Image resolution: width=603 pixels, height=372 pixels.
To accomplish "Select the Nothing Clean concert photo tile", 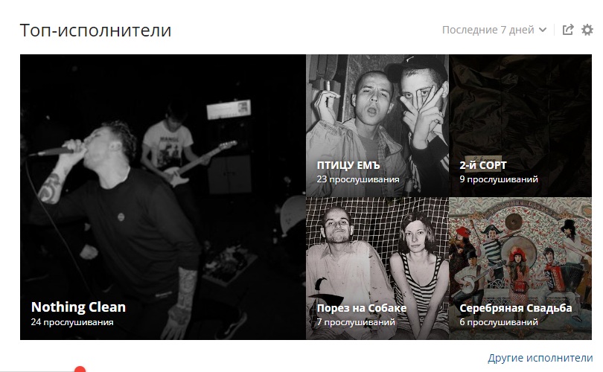I will pos(163,196).
